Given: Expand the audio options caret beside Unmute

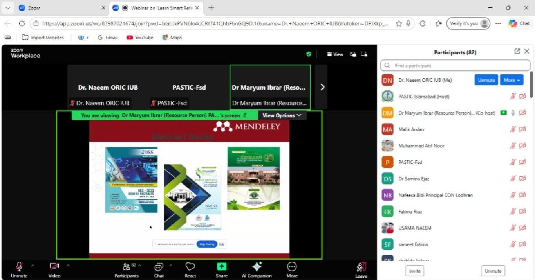Looking at the screenshot, I should pos(33,266).
